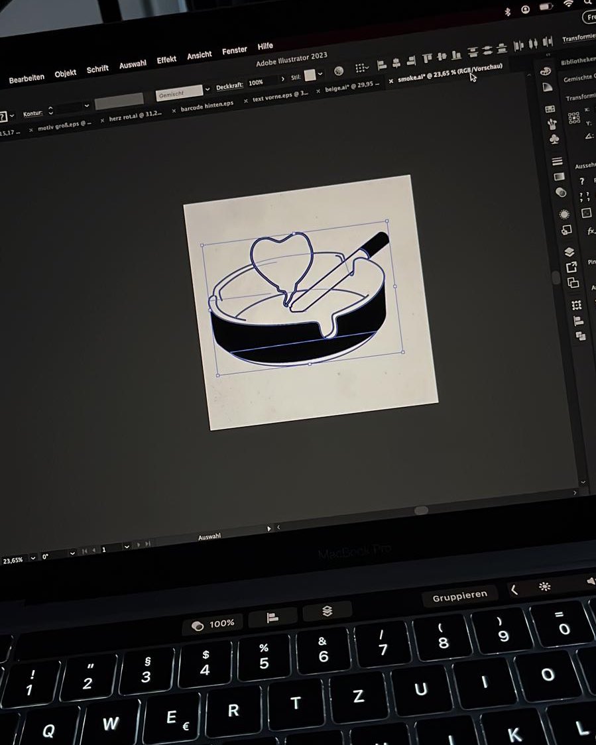
Task: Select the reference point grid in Transform panel
Action: point(573,117)
